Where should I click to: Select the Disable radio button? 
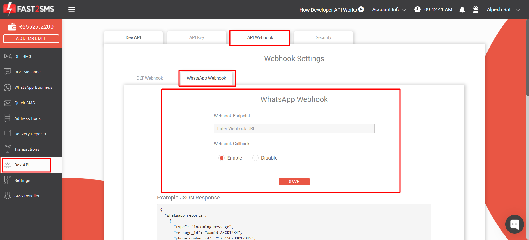[x=255, y=158]
